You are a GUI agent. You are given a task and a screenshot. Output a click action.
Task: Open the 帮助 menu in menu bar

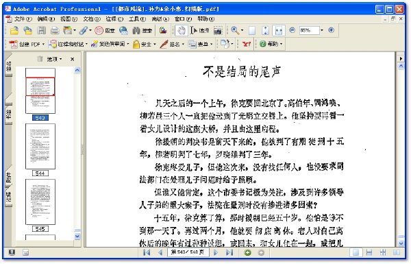click(206, 19)
